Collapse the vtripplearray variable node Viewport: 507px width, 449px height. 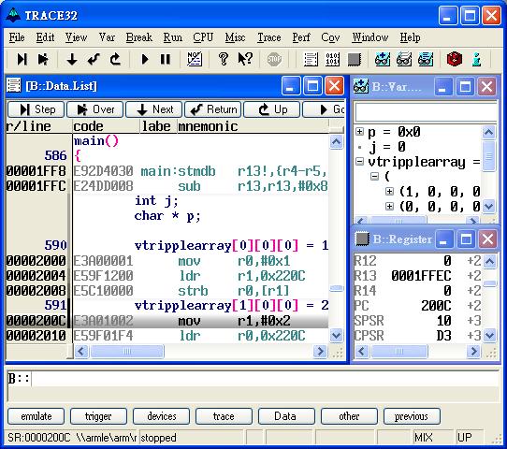click(359, 161)
